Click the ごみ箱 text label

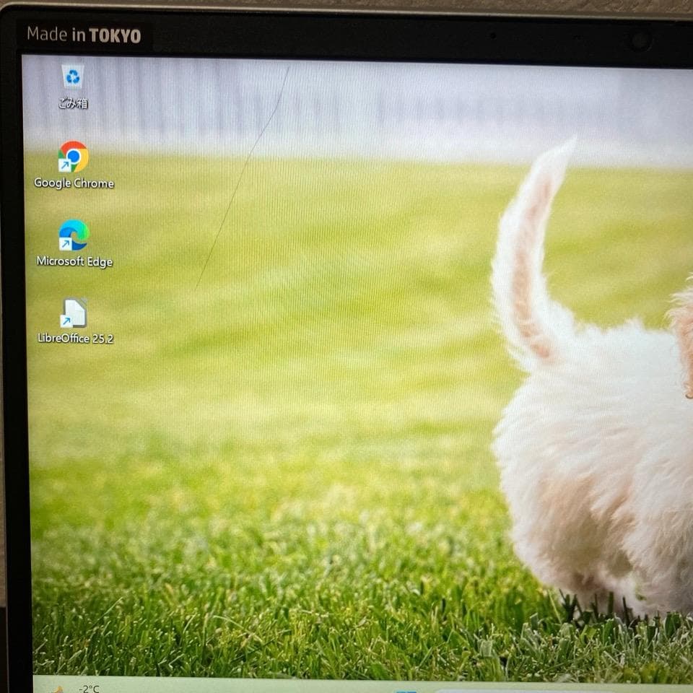coord(73,103)
